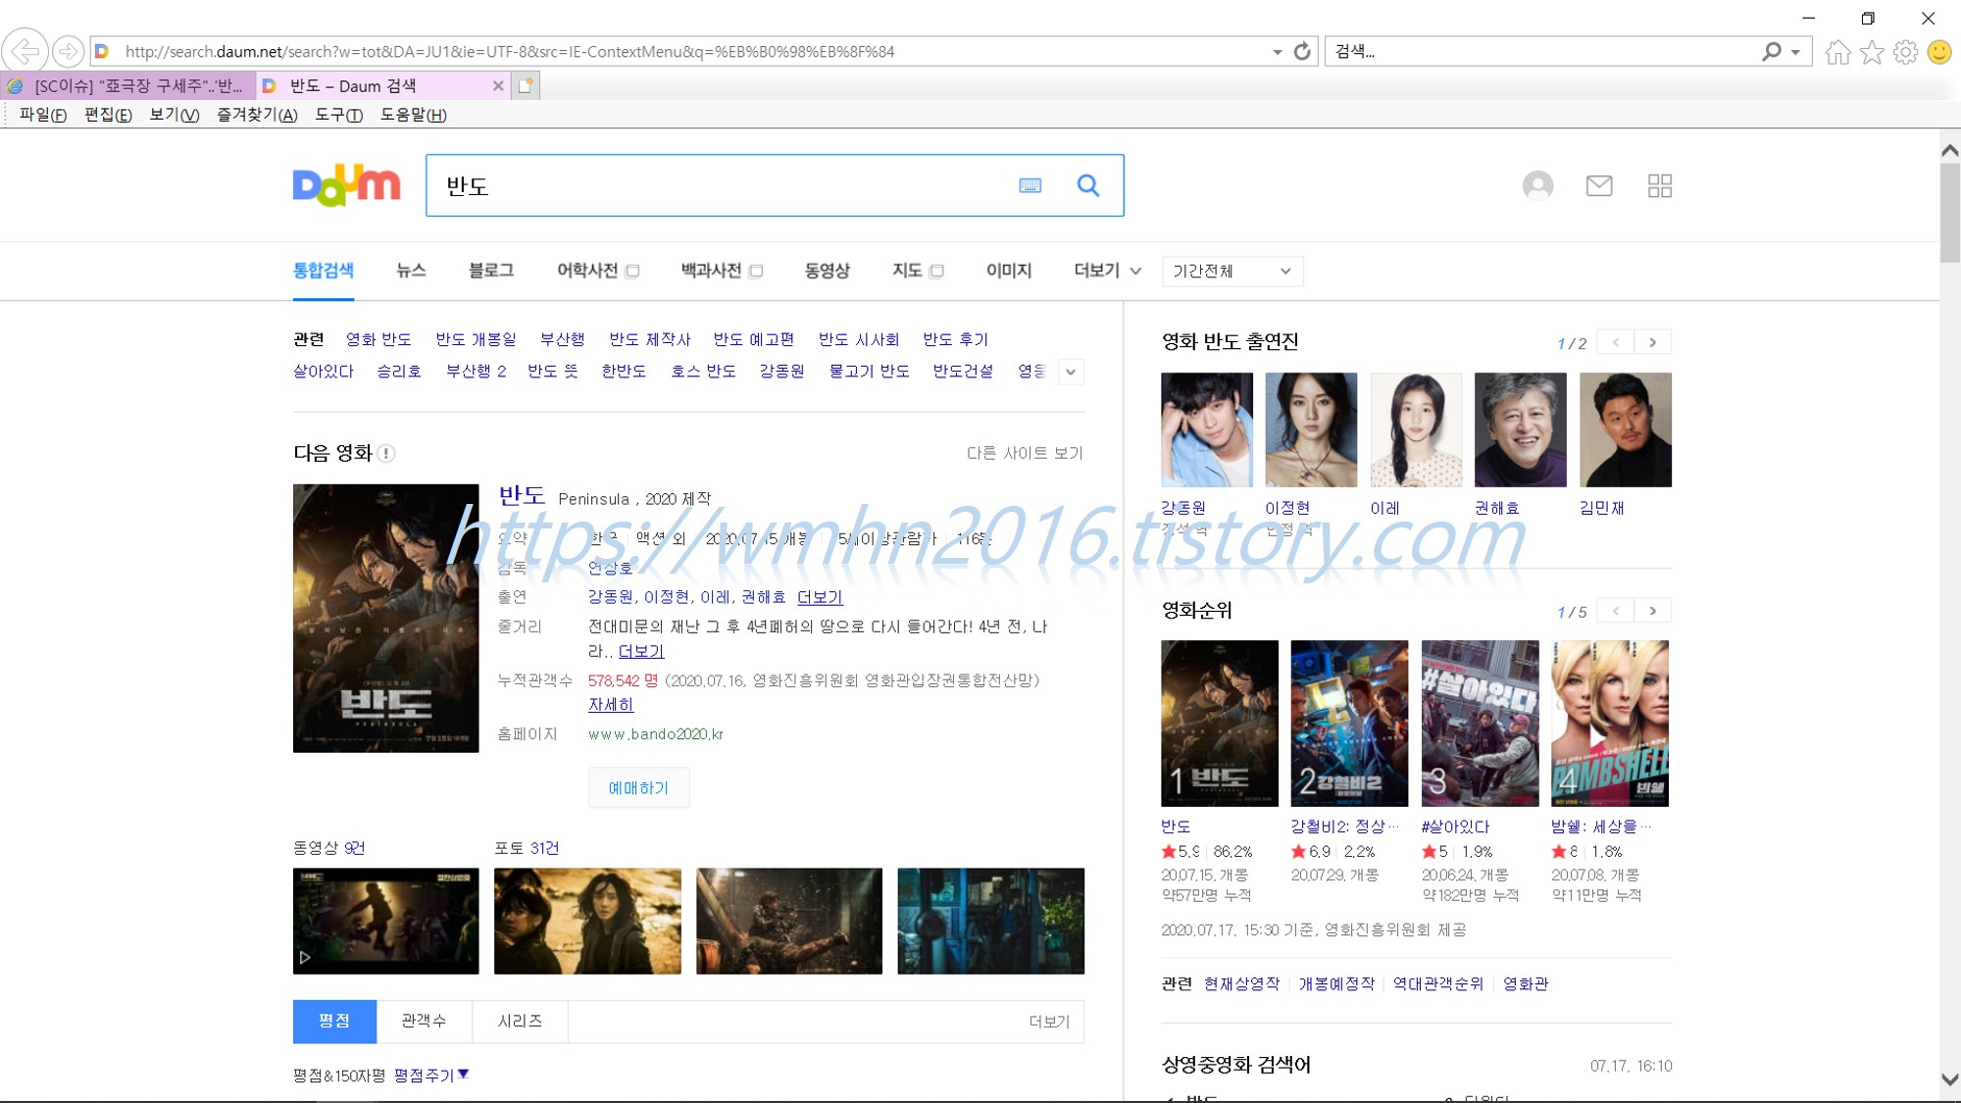Open the 더보기 link in ratings tabs

click(x=1049, y=1022)
